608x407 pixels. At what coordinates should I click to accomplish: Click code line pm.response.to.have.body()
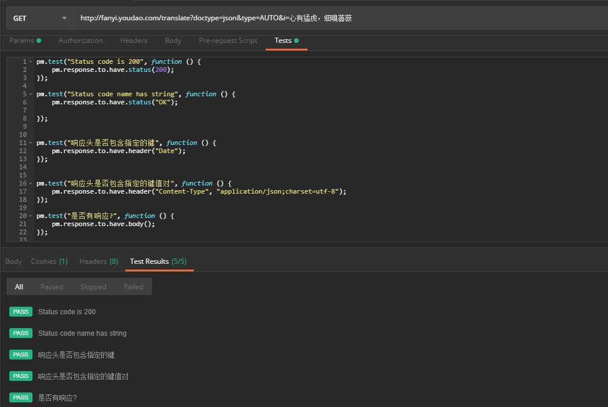[x=103, y=224]
